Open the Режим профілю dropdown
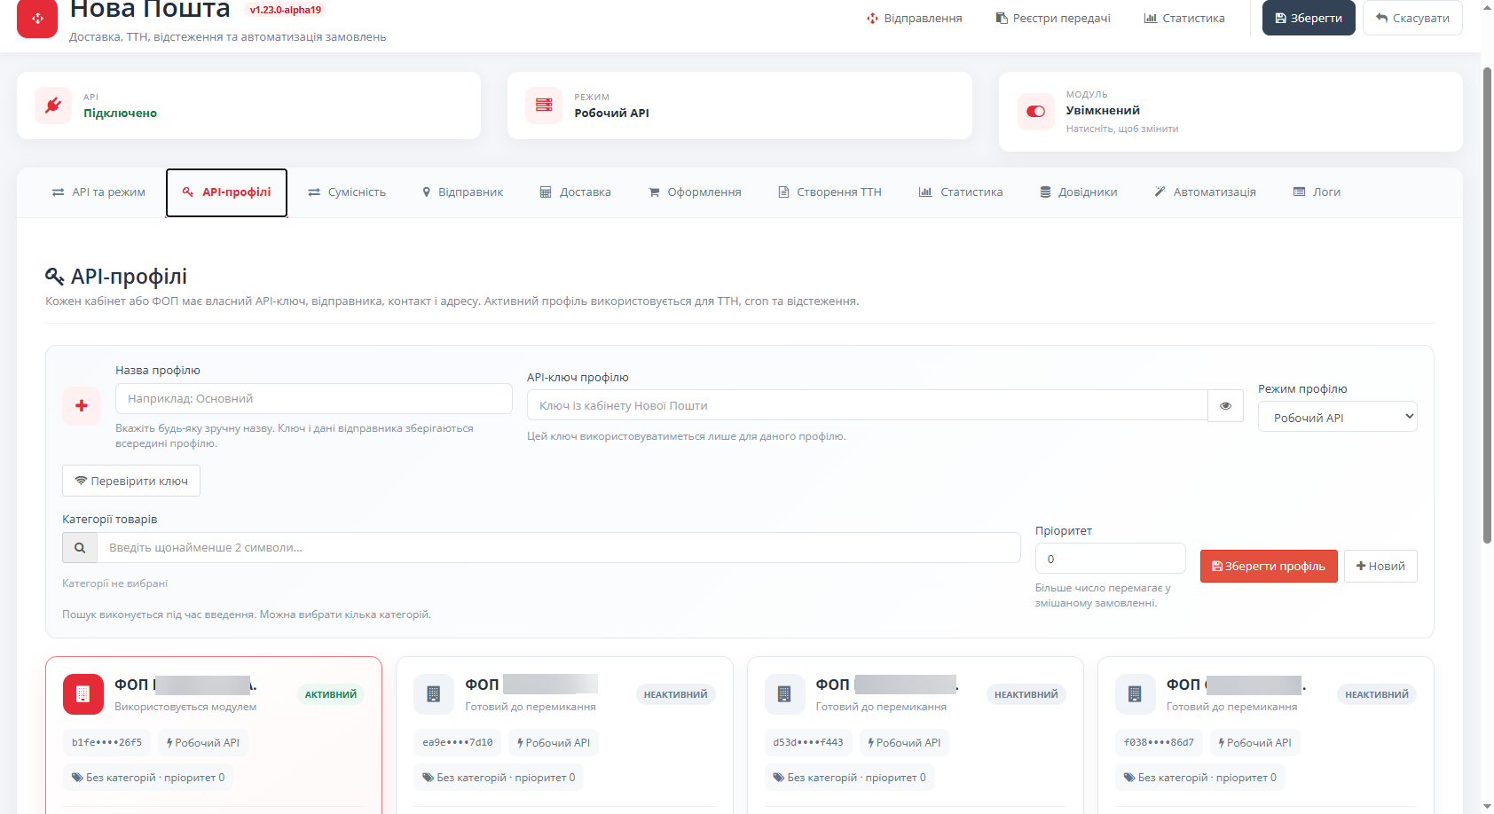1494x814 pixels. [x=1337, y=417]
